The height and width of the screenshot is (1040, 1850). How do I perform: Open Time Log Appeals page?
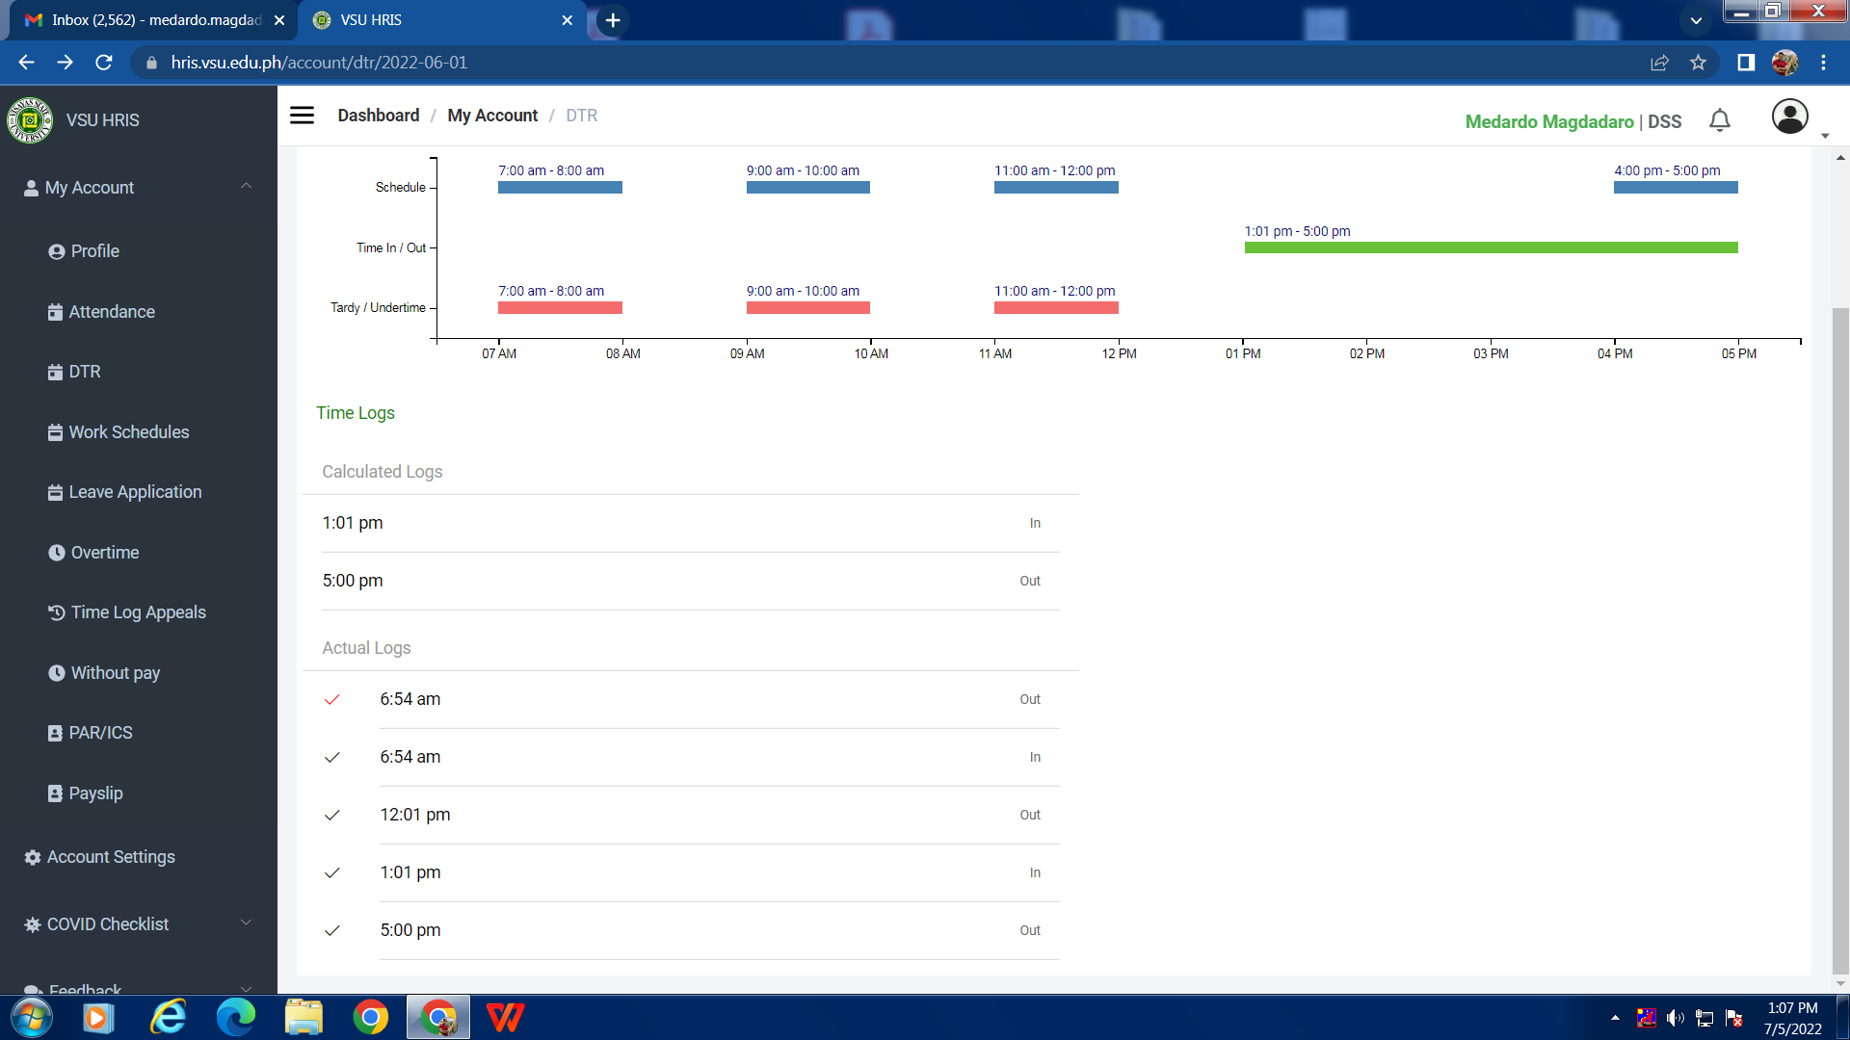click(x=138, y=612)
